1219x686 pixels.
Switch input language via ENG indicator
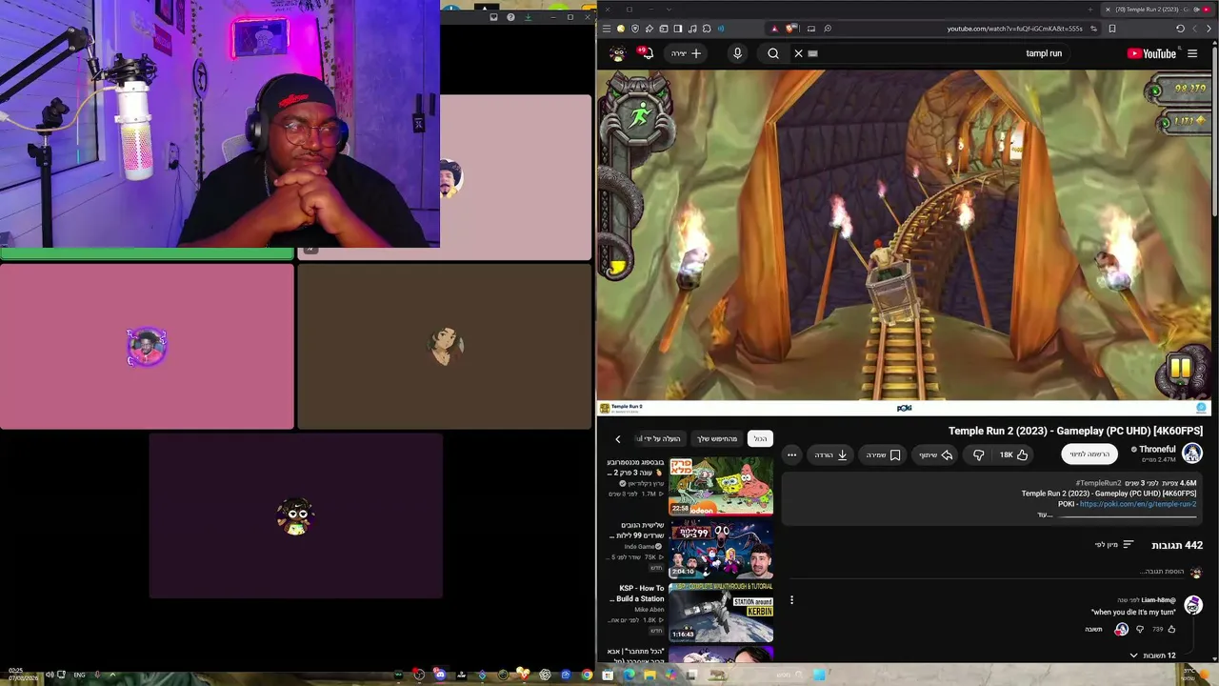(77, 675)
